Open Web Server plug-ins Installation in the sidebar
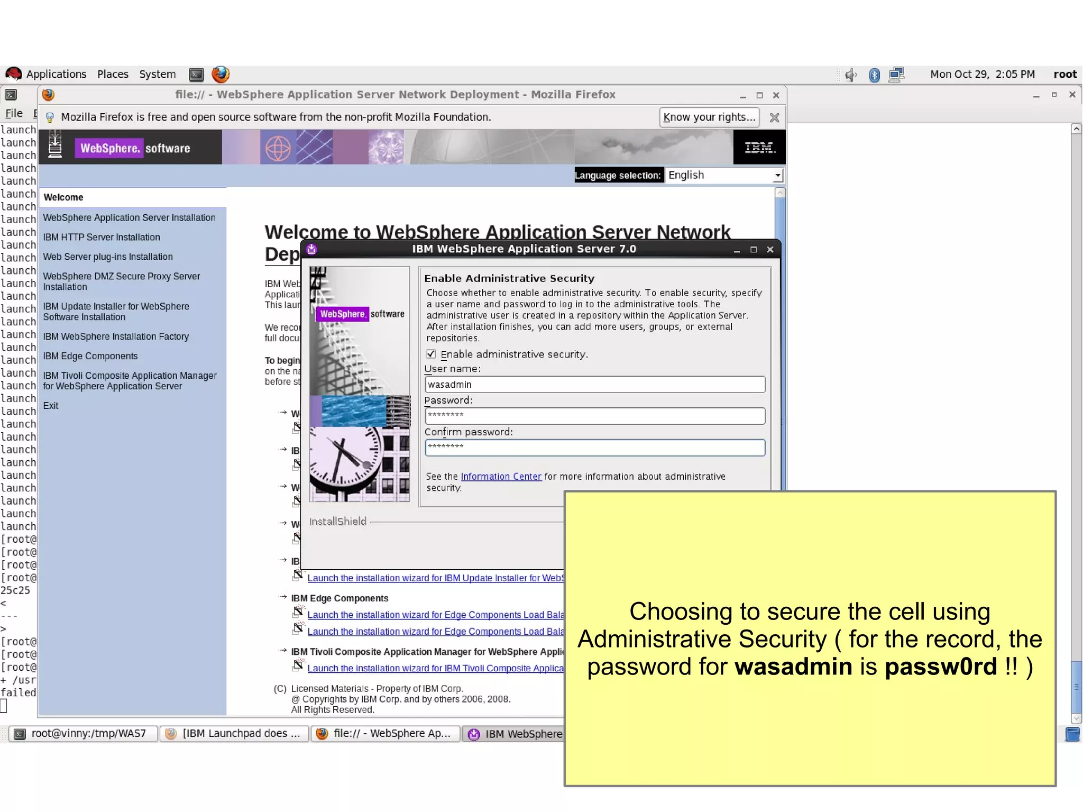 tap(108, 257)
